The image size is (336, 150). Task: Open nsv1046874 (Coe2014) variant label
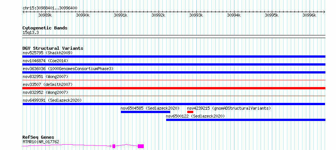coord(45,61)
